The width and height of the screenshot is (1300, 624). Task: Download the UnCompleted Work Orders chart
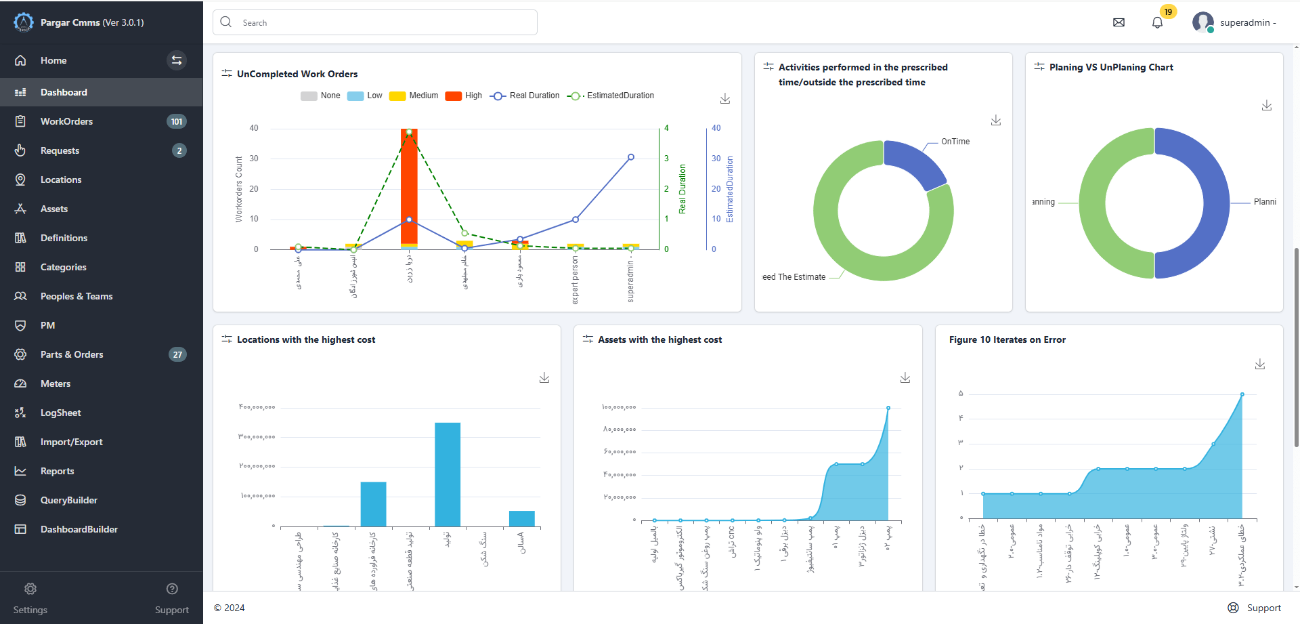coord(725,99)
